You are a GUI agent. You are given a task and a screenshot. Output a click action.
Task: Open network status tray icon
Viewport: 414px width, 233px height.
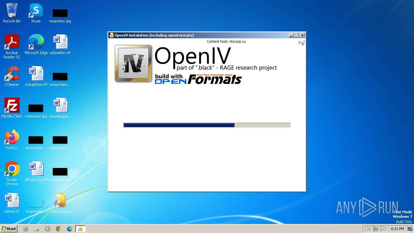pyautogui.click(x=375, y=229)
